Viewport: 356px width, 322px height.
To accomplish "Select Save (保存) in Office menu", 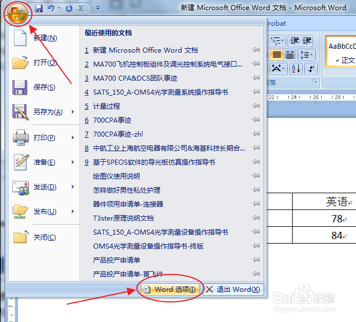I will pos(44,87).
